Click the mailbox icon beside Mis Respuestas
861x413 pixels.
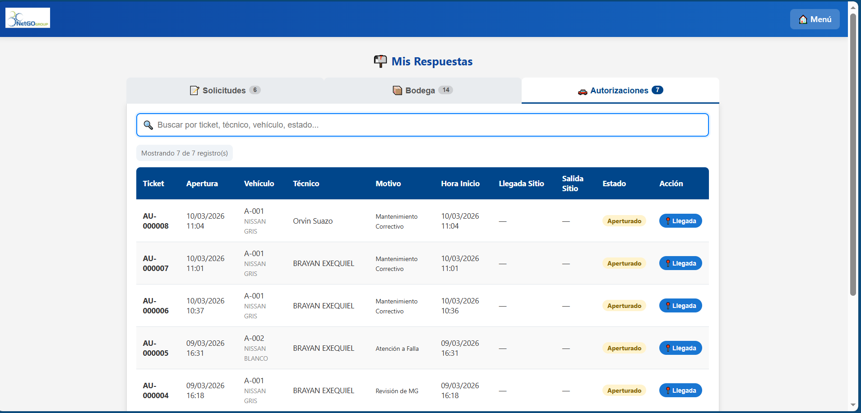(380, 61)
